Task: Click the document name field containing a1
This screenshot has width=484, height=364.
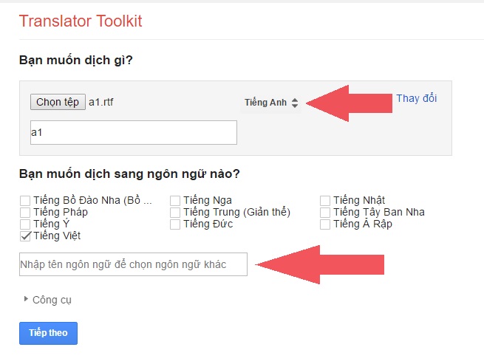Action: (134, 132)
